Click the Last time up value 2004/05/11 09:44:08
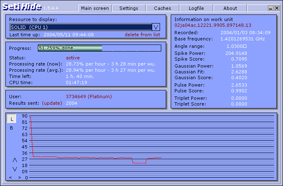 click(x=69, y=35)
